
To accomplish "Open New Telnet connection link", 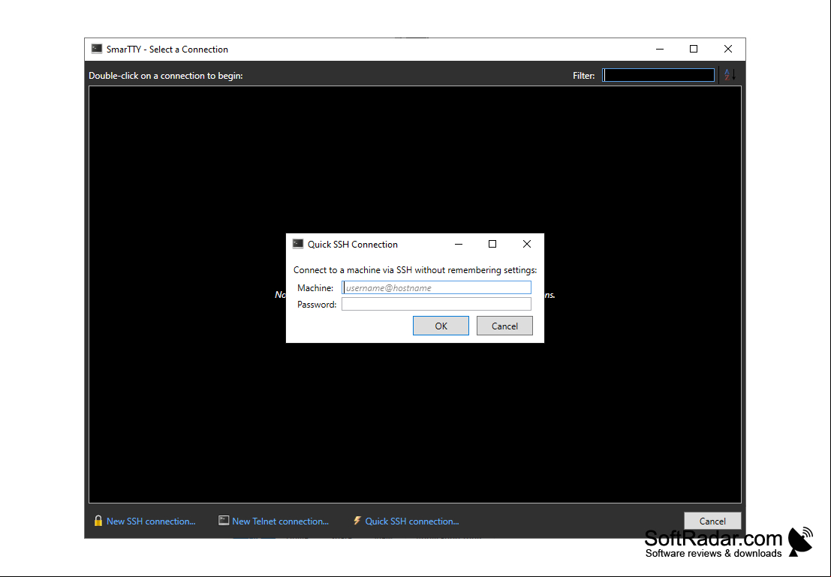I will [280, 521].
